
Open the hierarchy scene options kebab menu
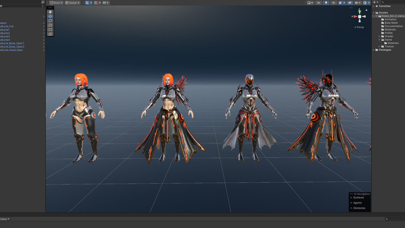click(x=43, y=6)
